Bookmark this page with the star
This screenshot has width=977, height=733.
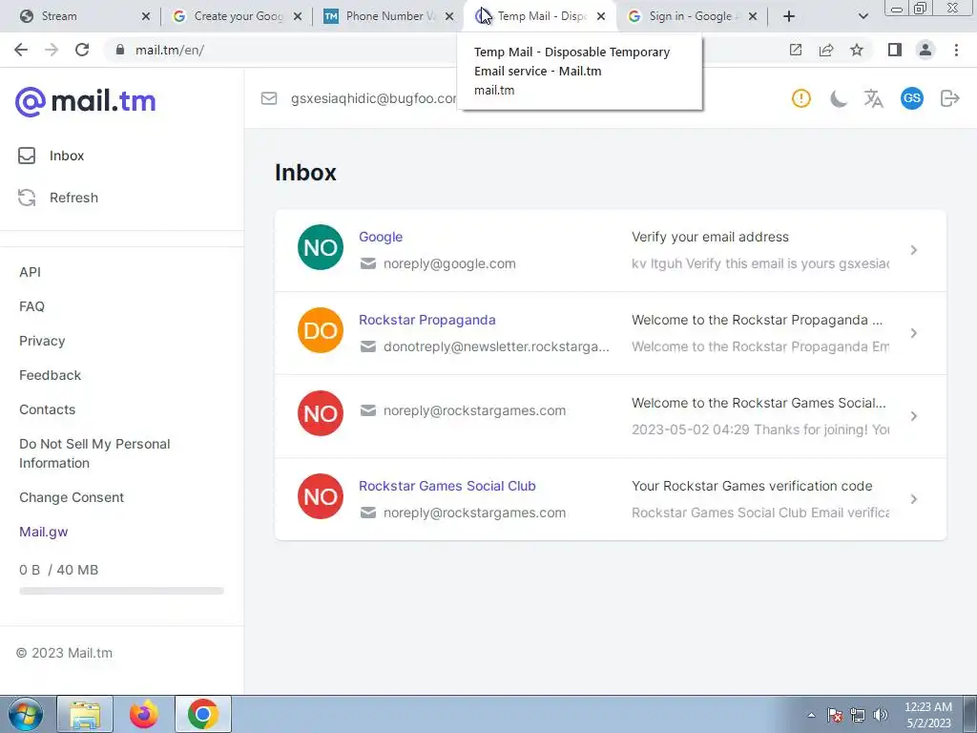(x=857, y=50)
